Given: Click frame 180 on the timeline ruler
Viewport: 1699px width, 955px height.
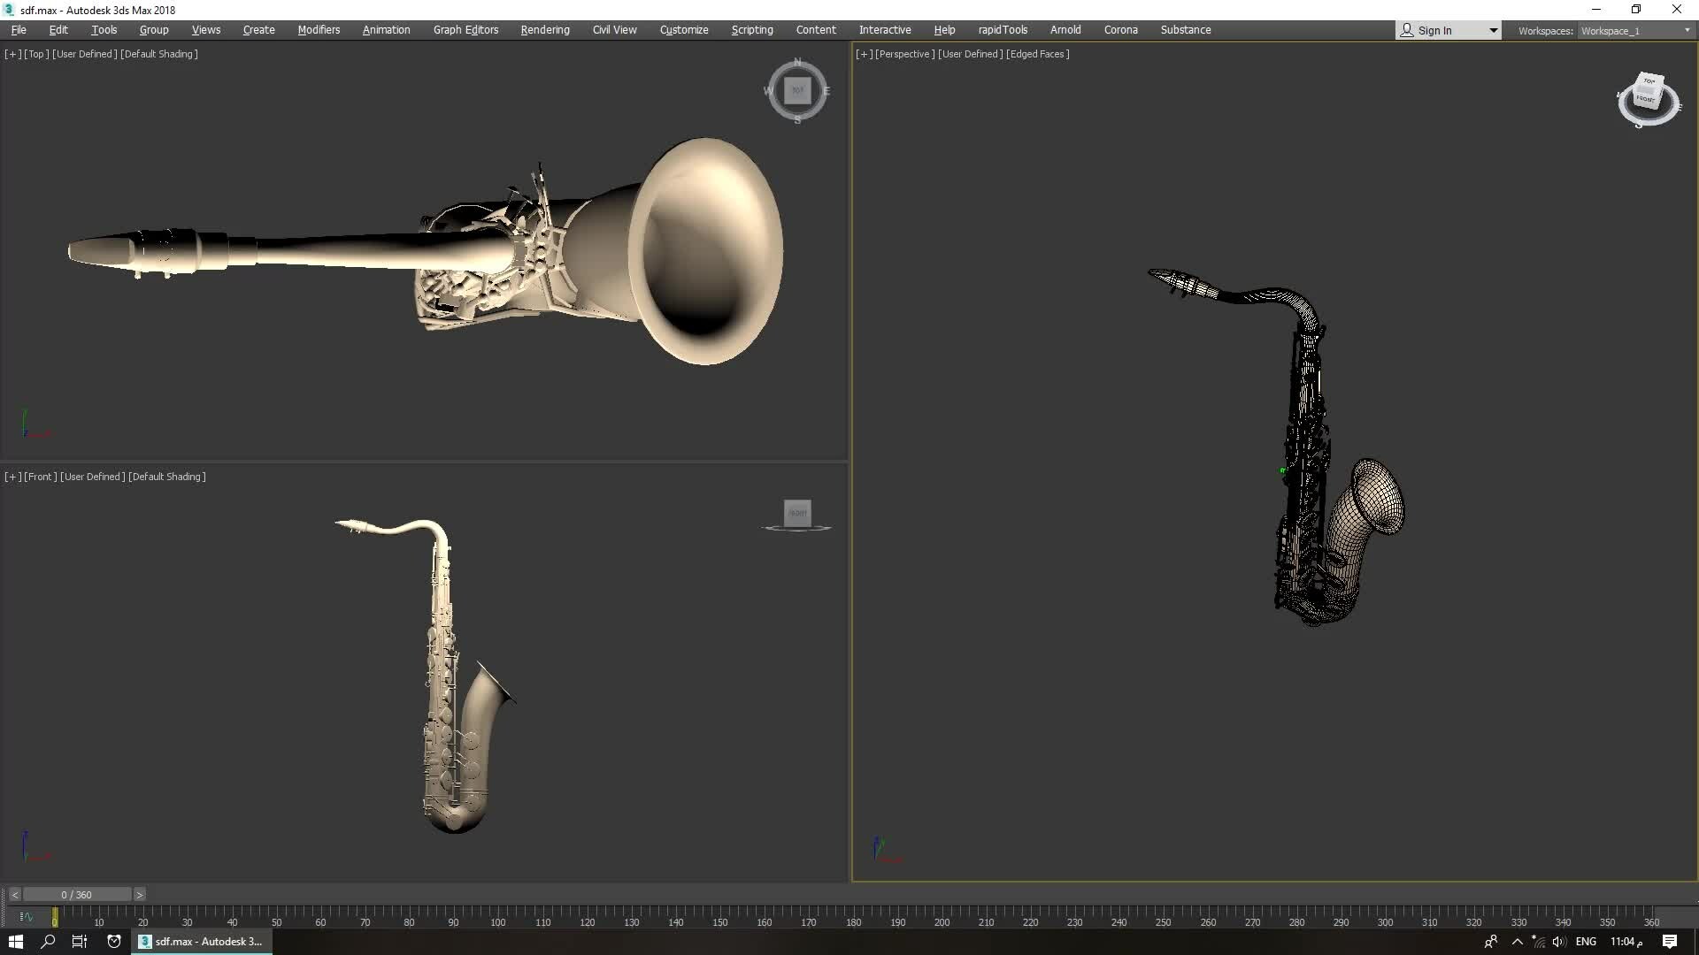Looking at the screenshot, I should coord(855,921).
